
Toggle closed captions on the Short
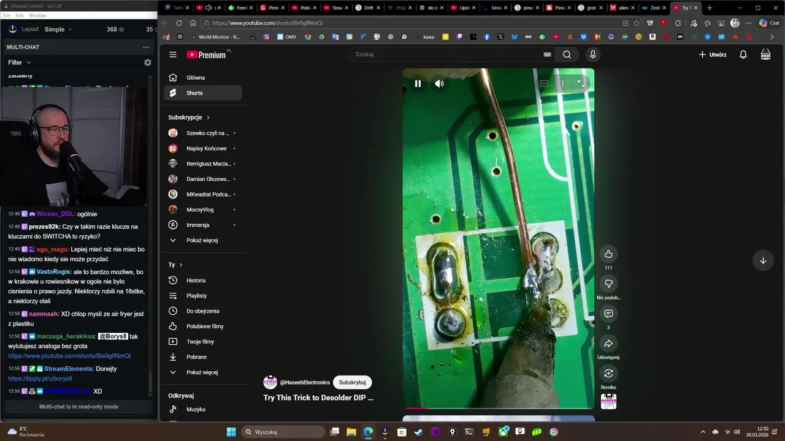[x=544, y=84]
